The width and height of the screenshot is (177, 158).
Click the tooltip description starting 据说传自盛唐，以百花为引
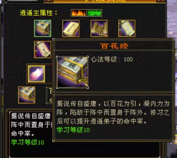point(113,112)
